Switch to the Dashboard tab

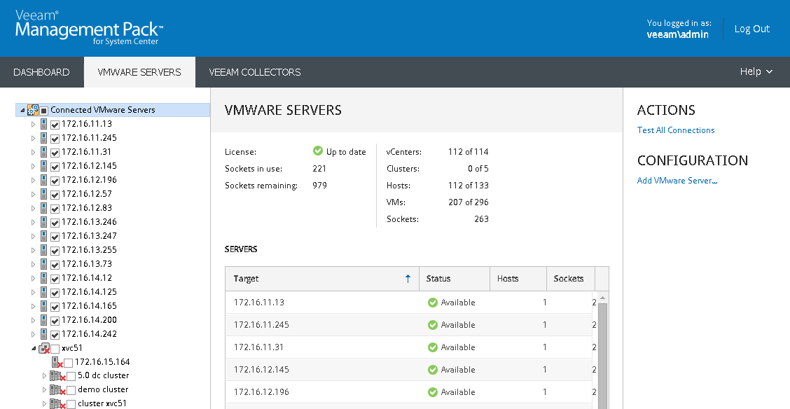41,72
